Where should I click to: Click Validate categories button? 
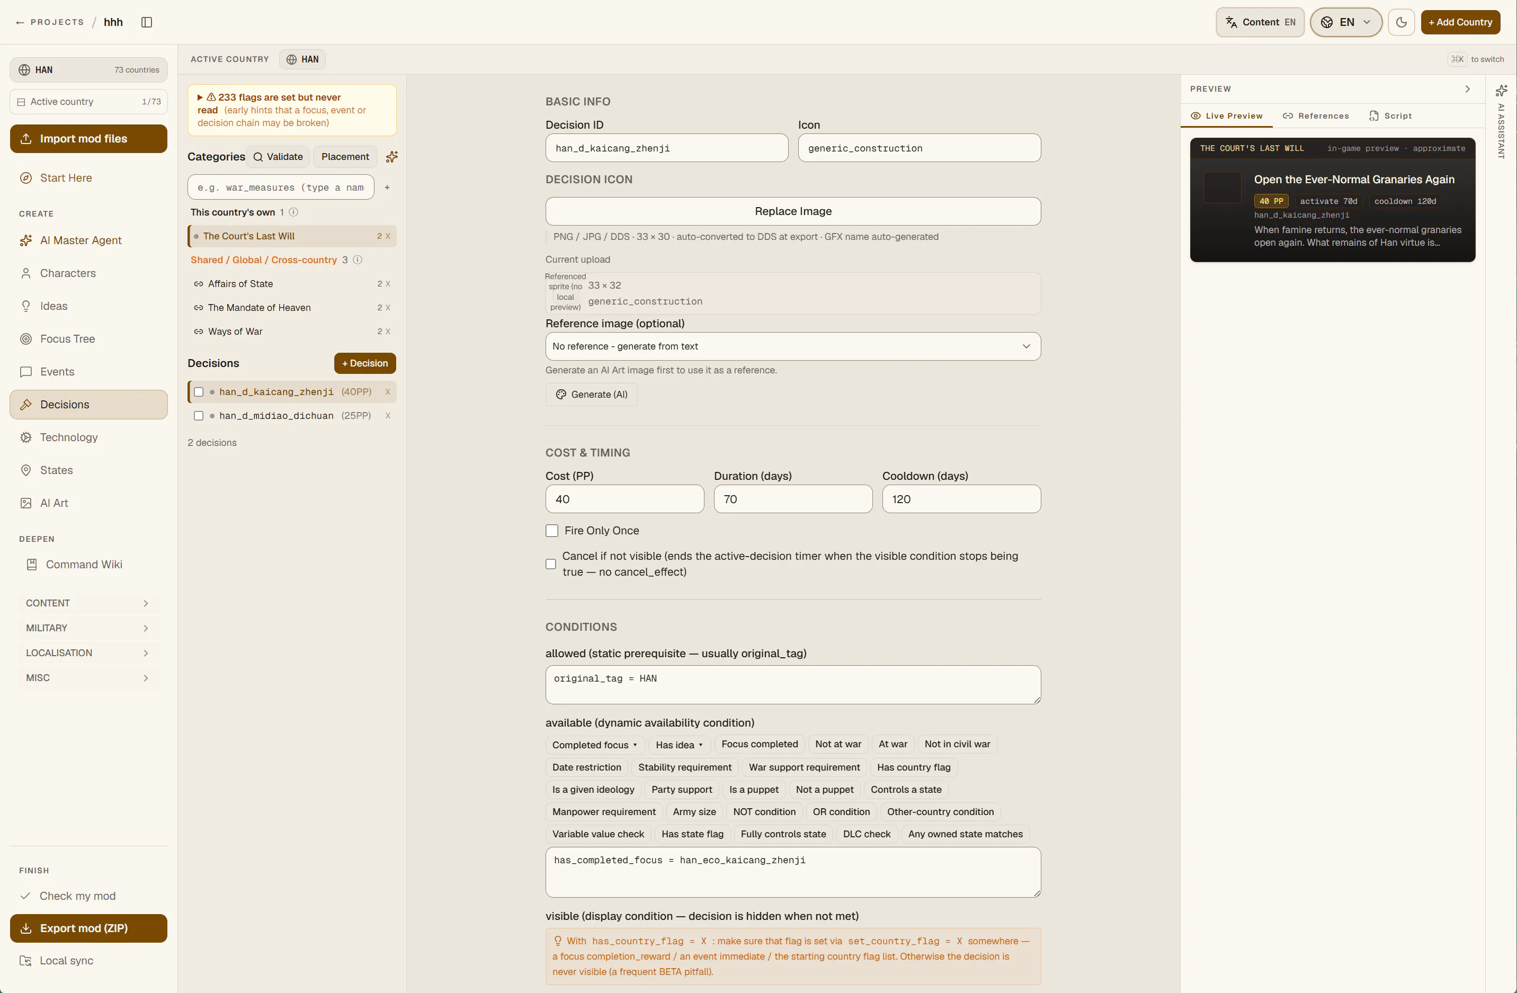pos(278,157)
